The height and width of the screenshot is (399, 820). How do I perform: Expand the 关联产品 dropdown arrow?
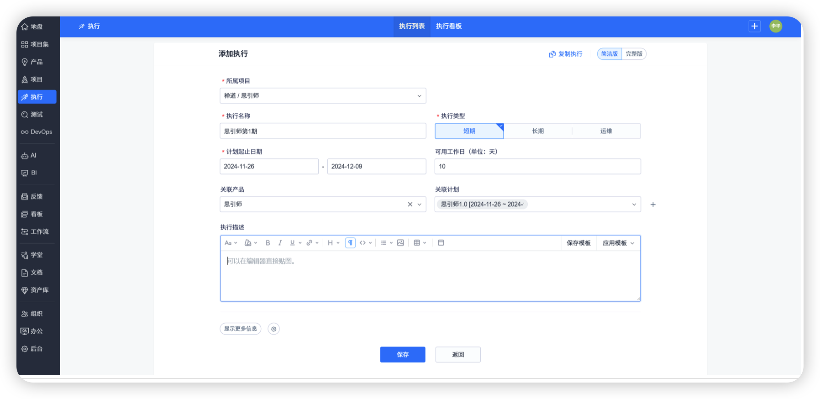point(420,205)
